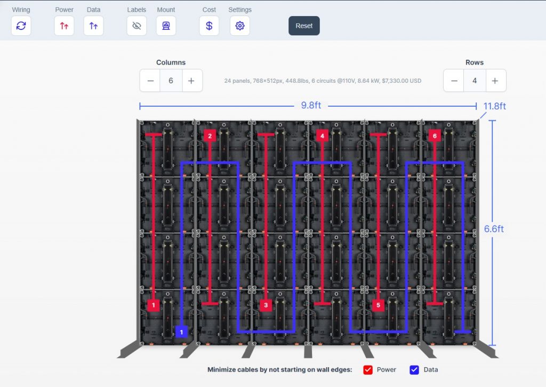
Task: Click red power circuit marker 5
Action: (x=378, y=305)
